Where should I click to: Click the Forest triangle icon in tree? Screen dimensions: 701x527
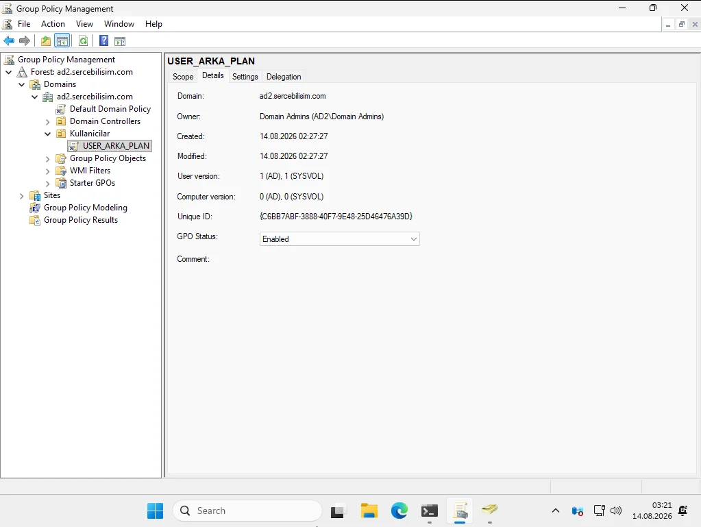coord(22,72)
